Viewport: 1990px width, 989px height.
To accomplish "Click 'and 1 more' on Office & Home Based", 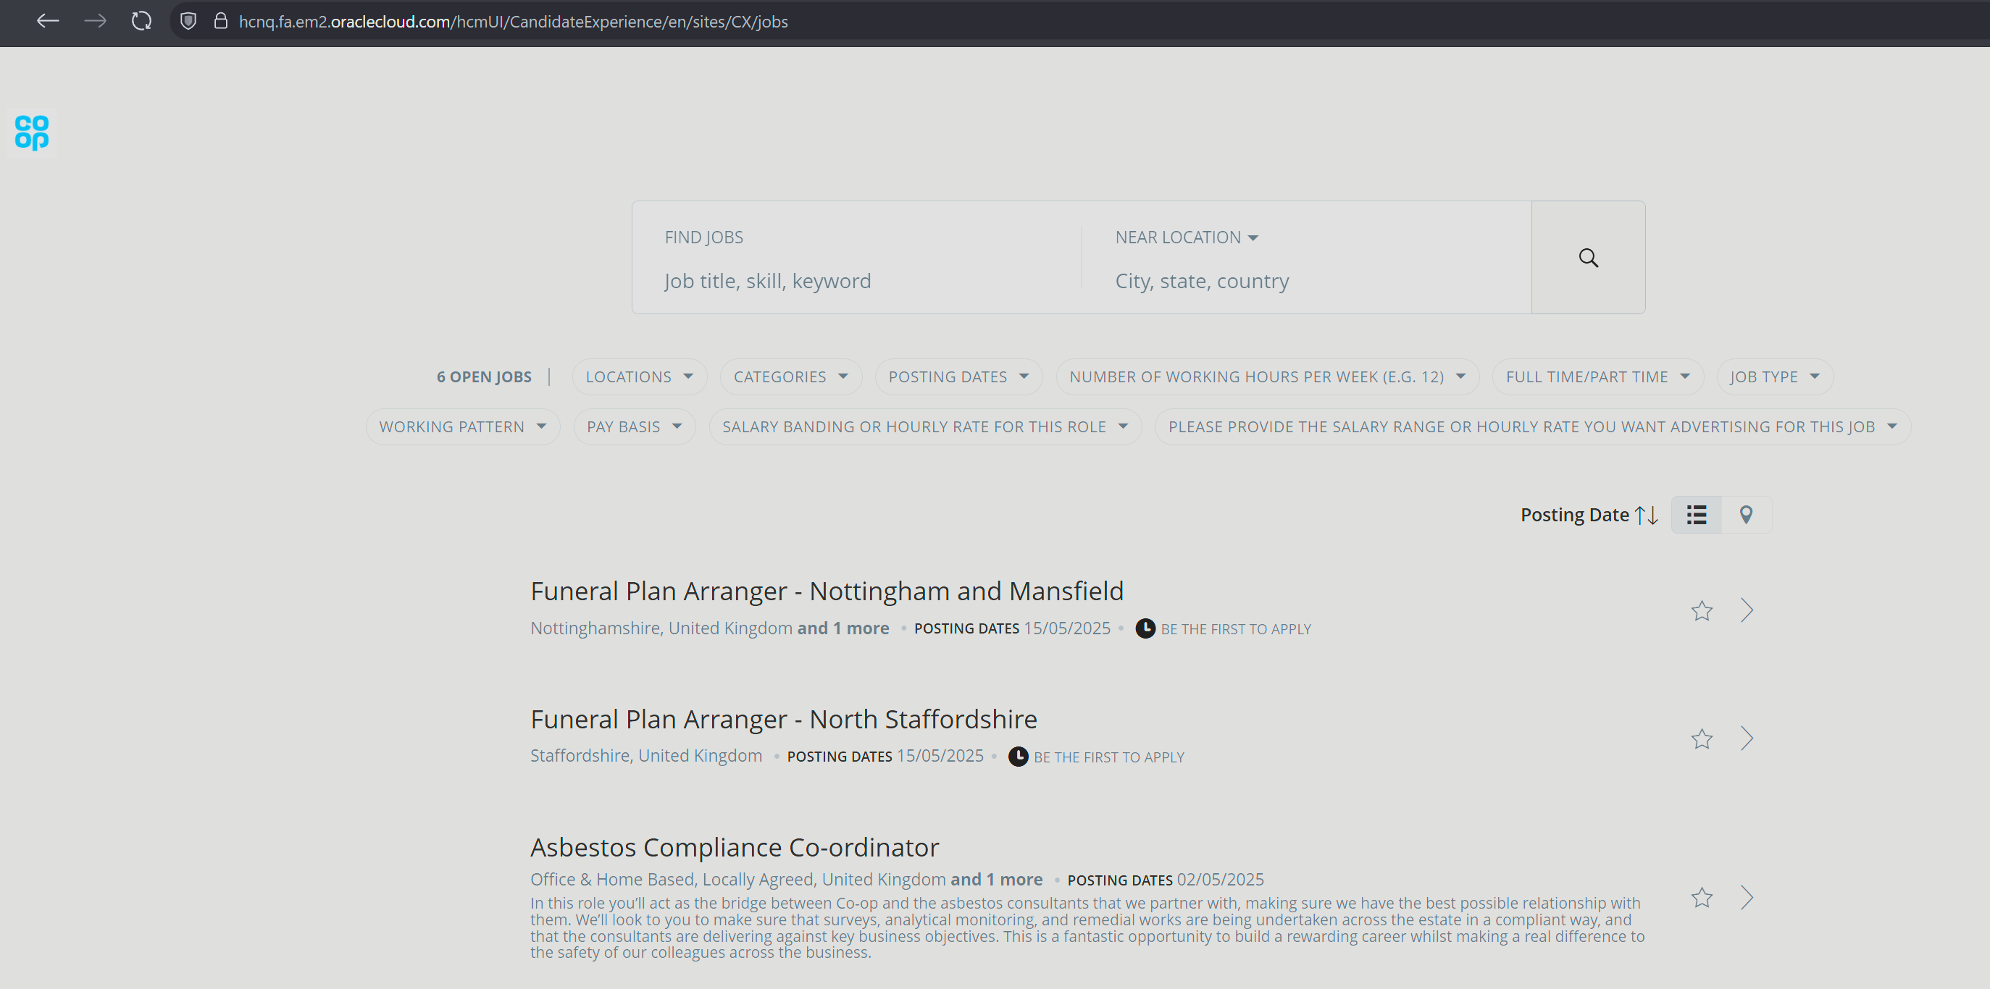I will 996,880.
